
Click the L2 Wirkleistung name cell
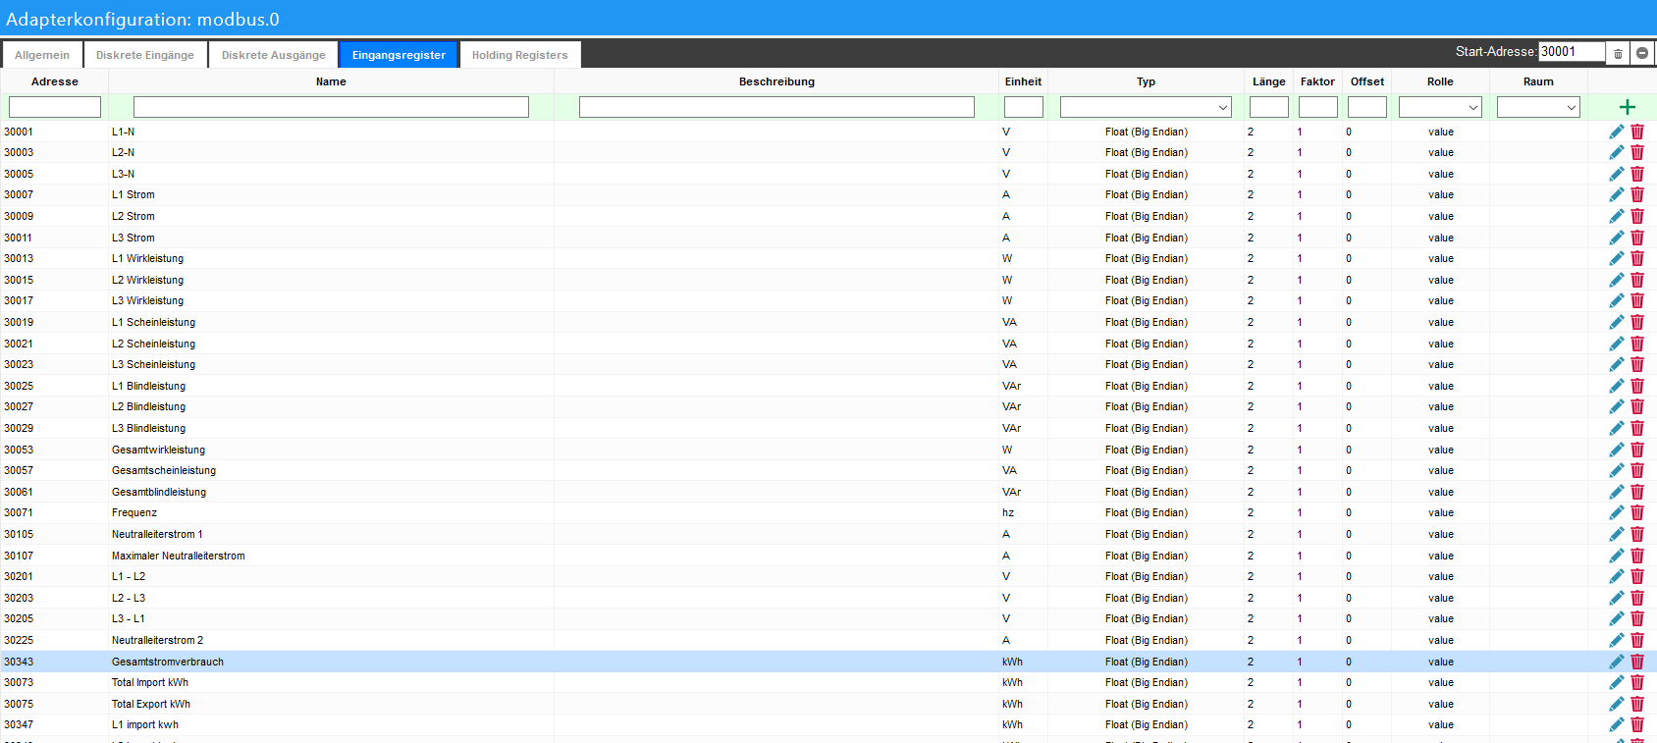click(x=147, y=280)
